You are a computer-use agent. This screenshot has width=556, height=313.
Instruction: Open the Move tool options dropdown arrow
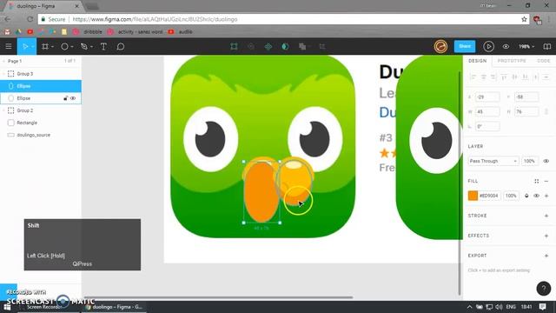pos(32,47)
